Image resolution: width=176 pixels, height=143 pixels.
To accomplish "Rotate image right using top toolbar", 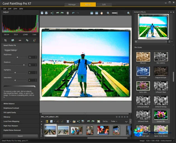I will click(x=62, y=13).
